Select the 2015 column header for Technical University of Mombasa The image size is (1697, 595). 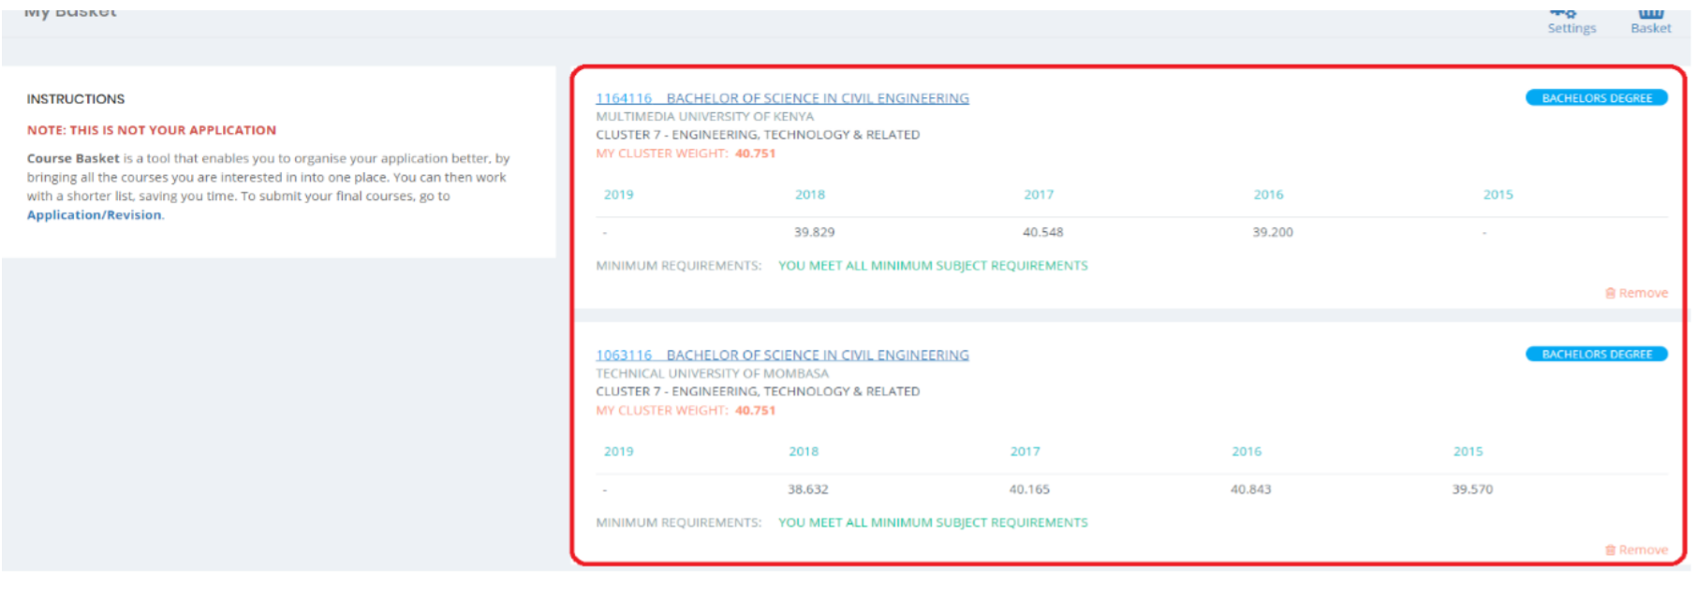pos(1468,452)
